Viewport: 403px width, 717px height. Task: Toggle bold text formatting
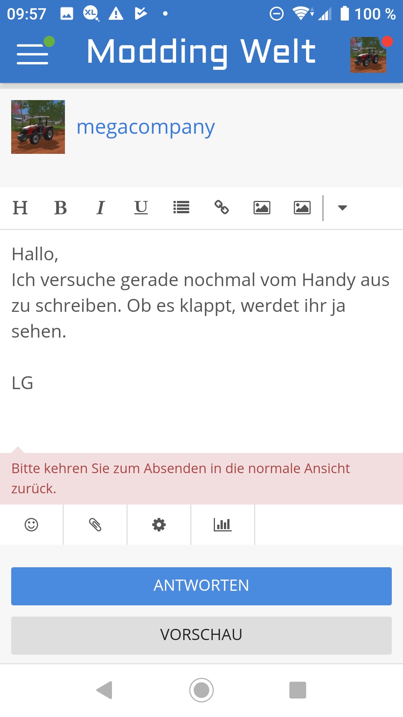[60, 208]
